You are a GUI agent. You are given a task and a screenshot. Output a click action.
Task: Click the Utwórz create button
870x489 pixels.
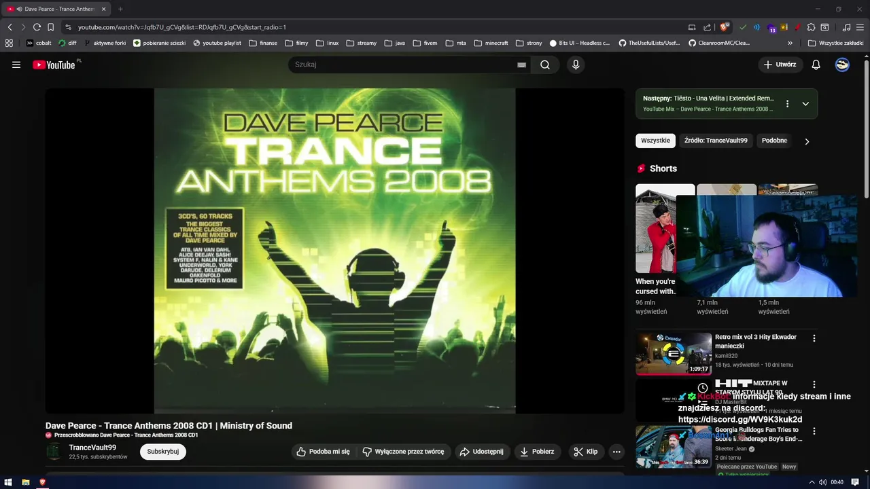point(780,65)
